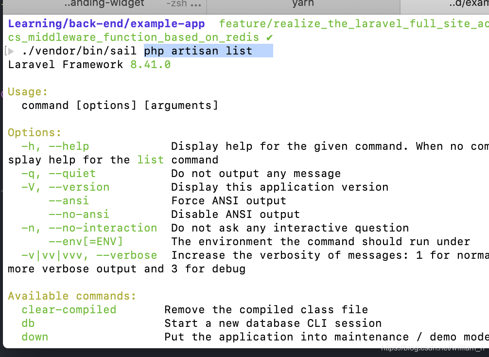The width and height of the screenshot is (489, 357).
Task: Click './vendor/bin/sail' command text
Action: (79, 51)
